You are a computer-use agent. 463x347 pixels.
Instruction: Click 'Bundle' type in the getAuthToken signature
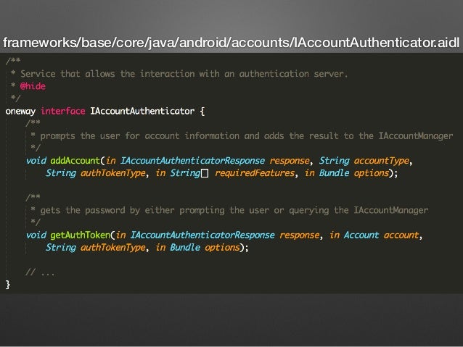(x=185, y=247)
